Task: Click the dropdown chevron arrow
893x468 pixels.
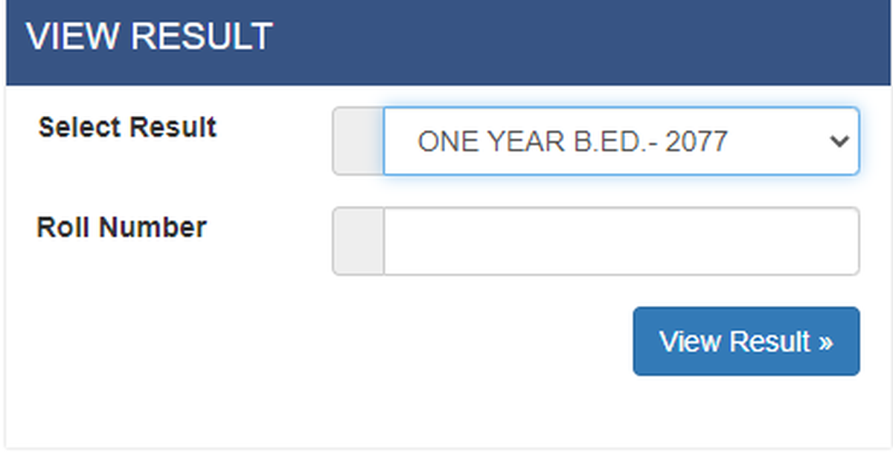Action: 839,141
